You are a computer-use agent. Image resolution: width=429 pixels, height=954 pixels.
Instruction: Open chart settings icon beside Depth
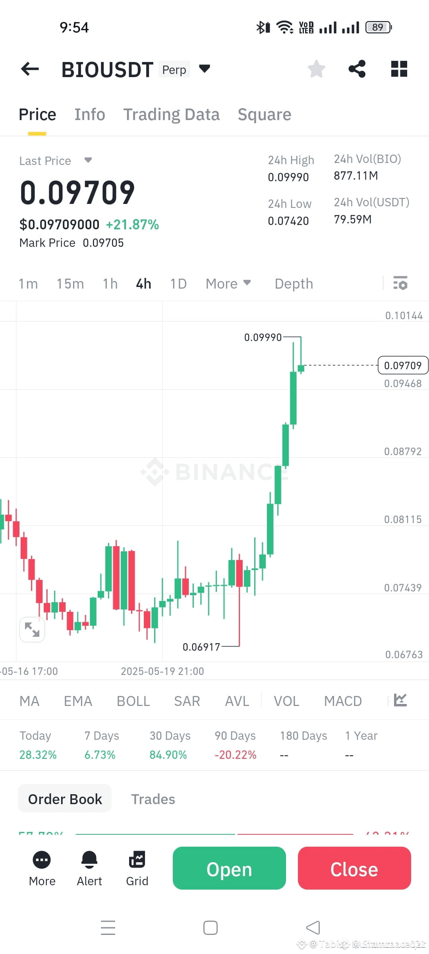point(401,283)
